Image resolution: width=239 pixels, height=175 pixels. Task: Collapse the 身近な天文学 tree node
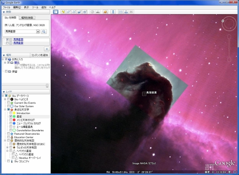point(5,110)
